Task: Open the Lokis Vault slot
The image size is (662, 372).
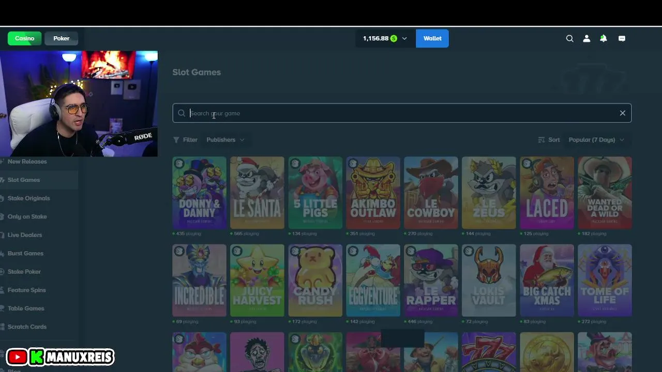Action: pyautogui.click(x=489, y=281)
